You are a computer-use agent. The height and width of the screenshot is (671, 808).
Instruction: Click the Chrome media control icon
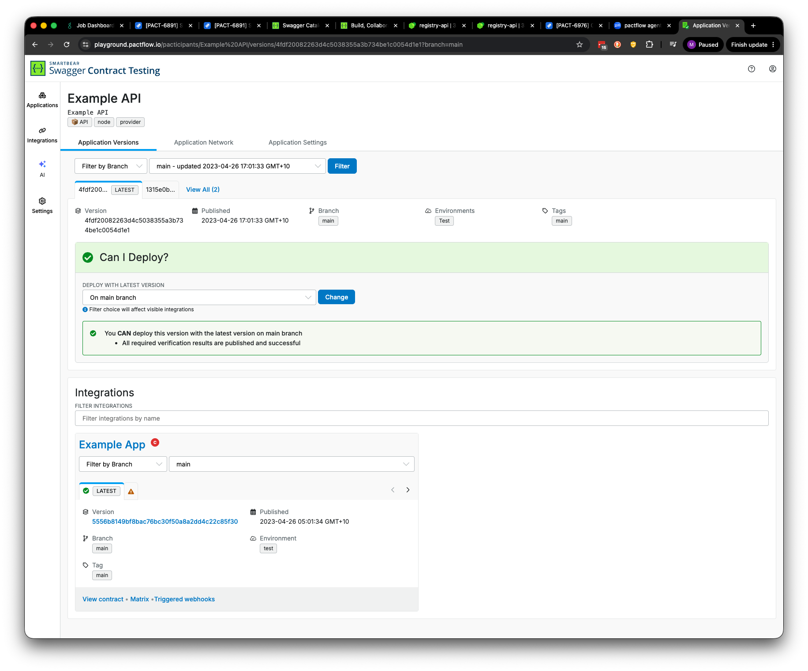[673, 45]
